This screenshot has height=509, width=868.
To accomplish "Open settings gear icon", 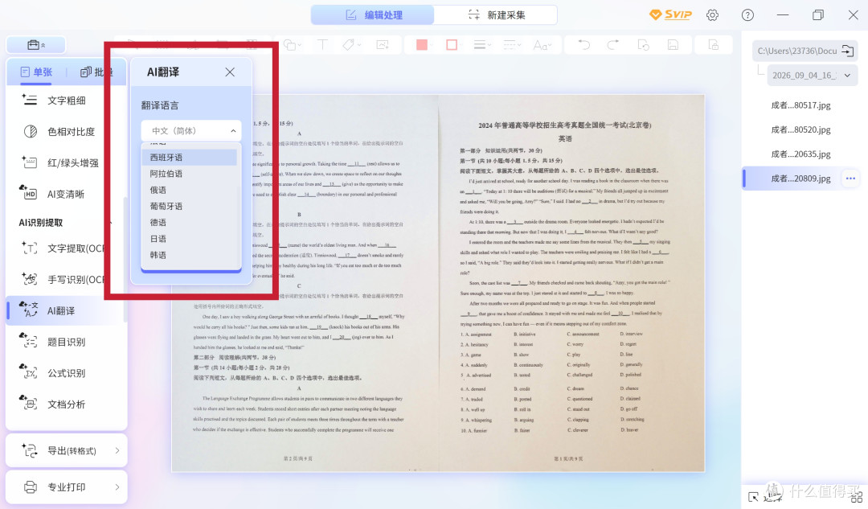I will [x=712, y=15].
